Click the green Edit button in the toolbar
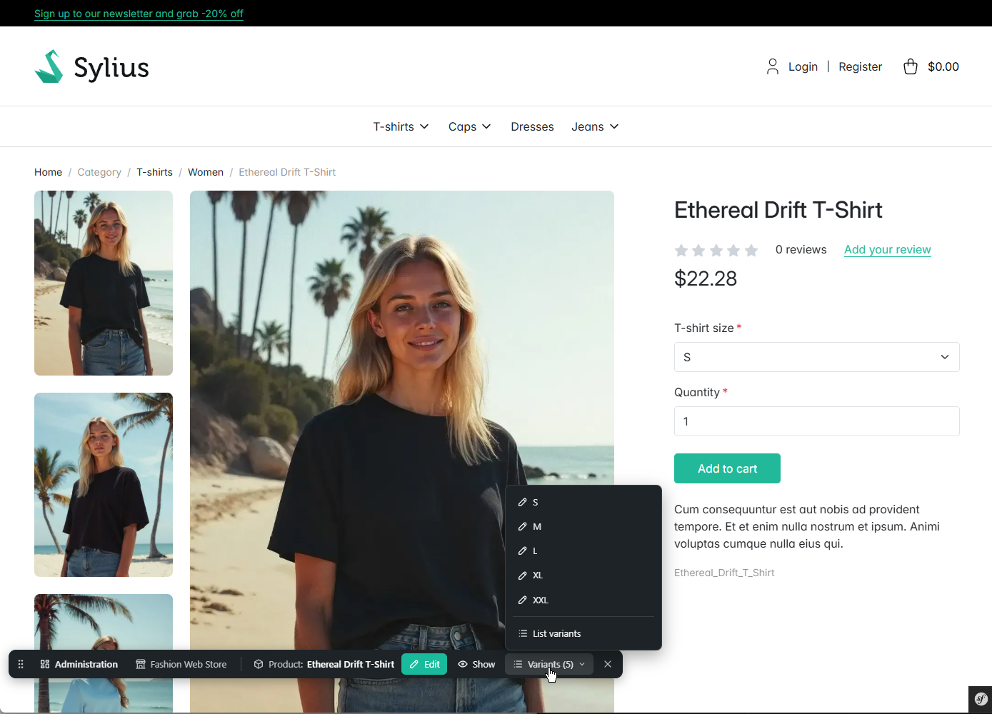The width and height of the screenshot is (992, 714). click(424, 664)
